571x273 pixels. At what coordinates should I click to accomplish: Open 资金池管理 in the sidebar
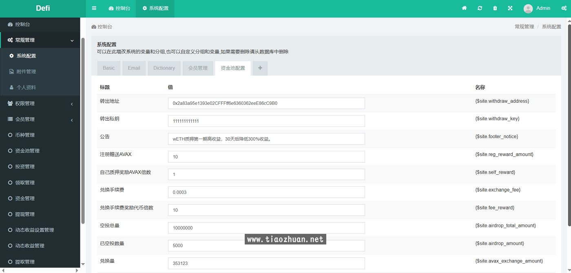[x=27, y=151]
